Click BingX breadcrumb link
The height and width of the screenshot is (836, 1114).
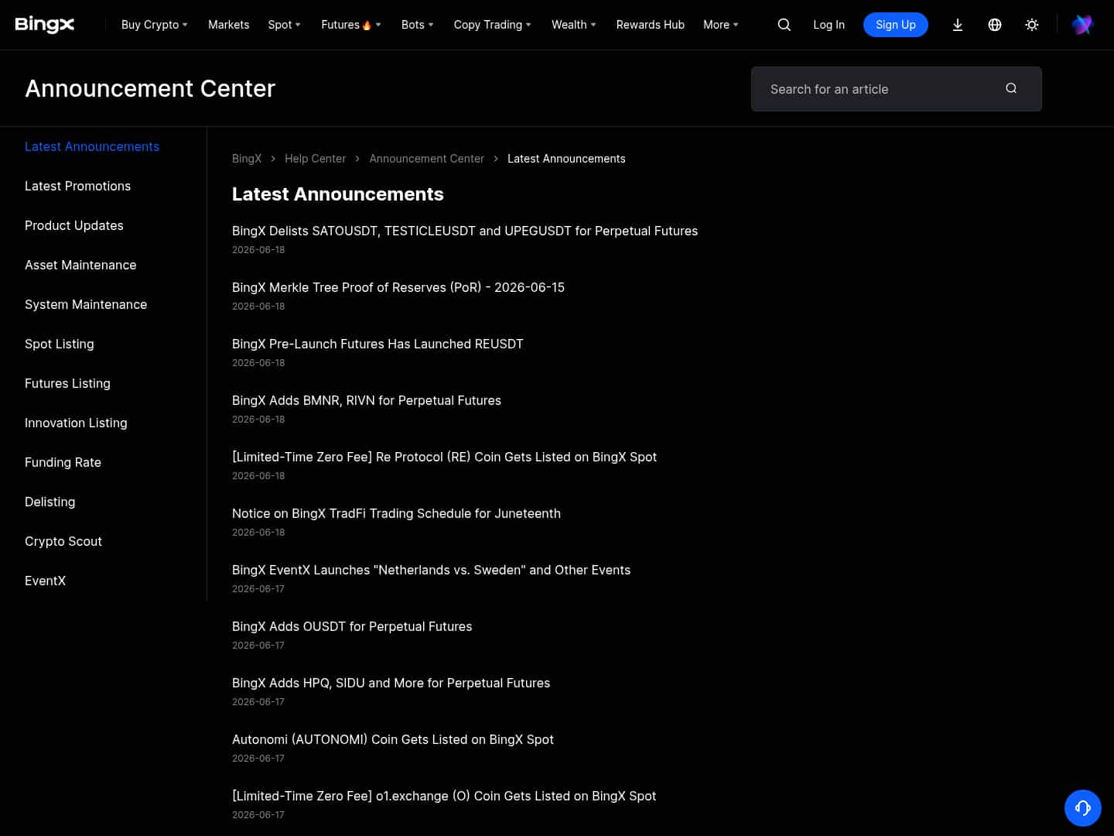(247, 159)
